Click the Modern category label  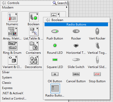point(8,7)
